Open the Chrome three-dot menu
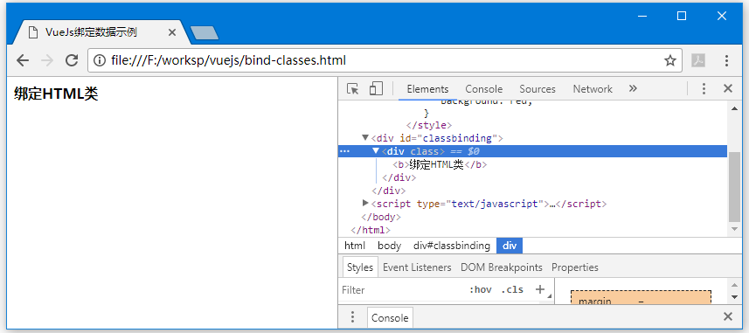The height and width of the screenshot is (333, 749). click(726, 60)
